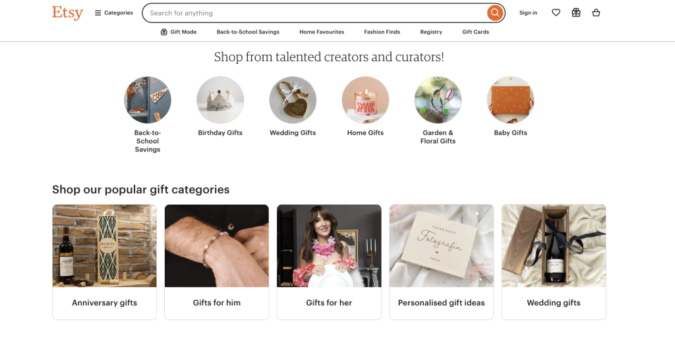This screenshot has width=675, height=343.
Task: Go to Fashion Finds in navigation
Action: point(382,32)
